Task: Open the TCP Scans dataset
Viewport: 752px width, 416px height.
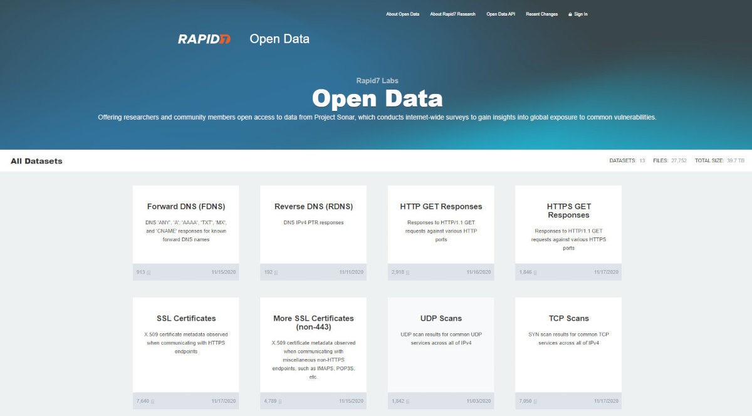Action: pos(569,318)
